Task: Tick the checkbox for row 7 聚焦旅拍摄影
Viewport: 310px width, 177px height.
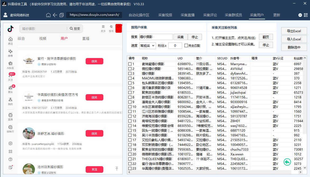Action: click(x=130, y=93)
